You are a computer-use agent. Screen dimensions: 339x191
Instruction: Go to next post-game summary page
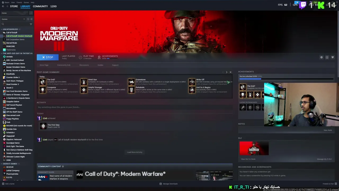point(226,72)
